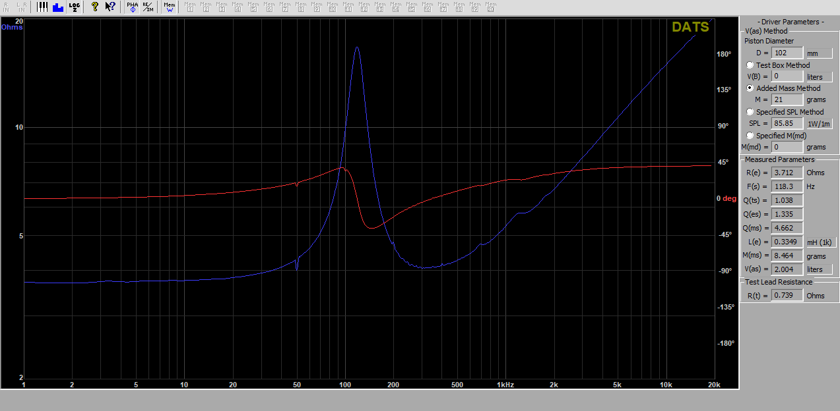The height and width of the screenshot is (411, 840).
Task: Click the SPL field showing 85.85
Action: click(787, 123)
